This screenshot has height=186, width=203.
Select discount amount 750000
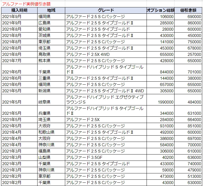(x=188, y=42)
